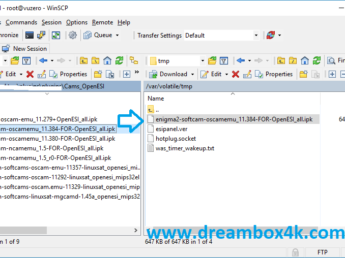Create new remote folder icon
The image size is (345, 258).
point(303,74)
